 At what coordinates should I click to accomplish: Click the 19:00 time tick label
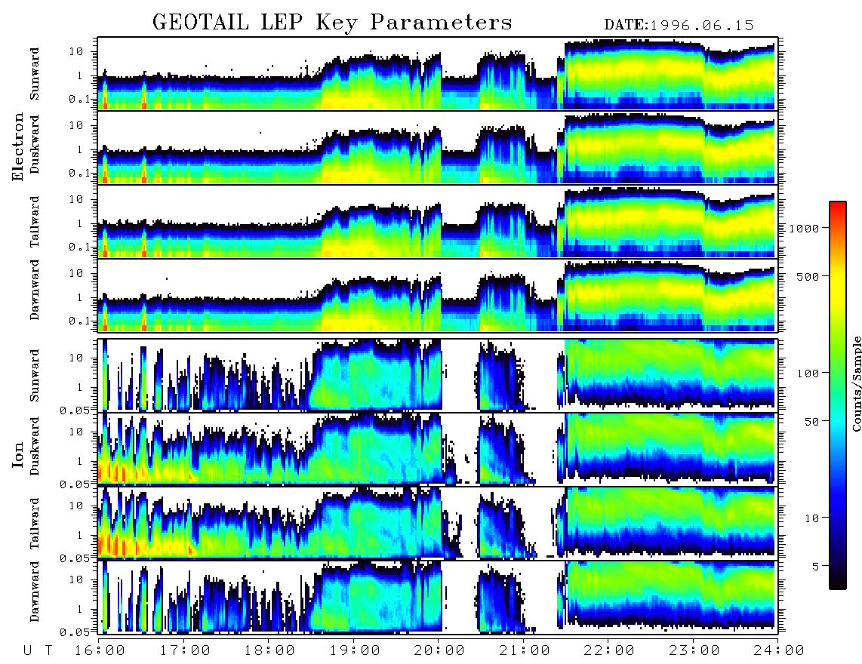coord(355,651)
